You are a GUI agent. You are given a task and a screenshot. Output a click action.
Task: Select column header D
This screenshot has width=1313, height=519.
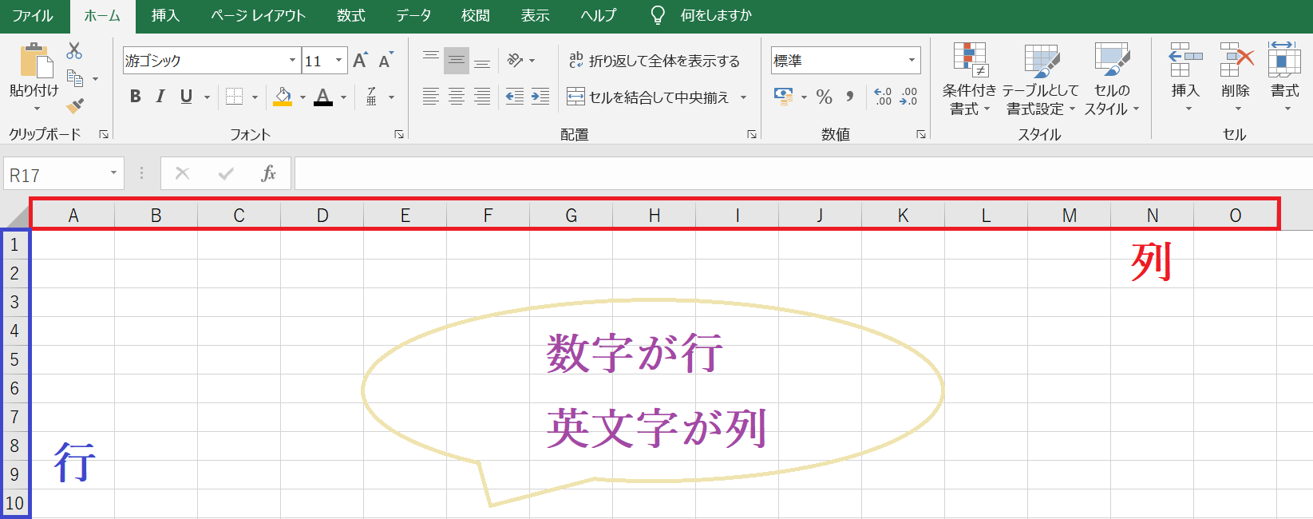pyautogui.click(x=322, y=215)
